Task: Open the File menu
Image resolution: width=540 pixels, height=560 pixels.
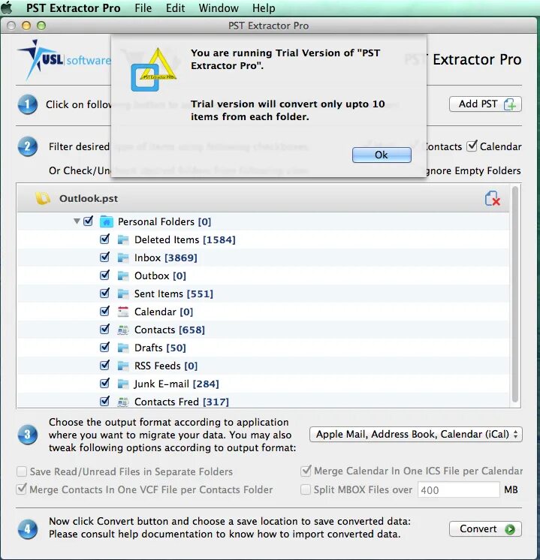Action: [143, 8]
